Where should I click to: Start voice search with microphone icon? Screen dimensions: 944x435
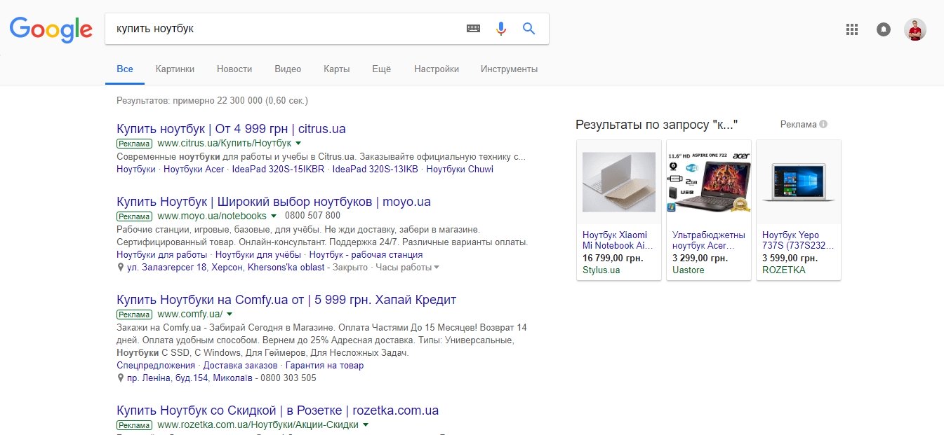click(x=501, y=29)
